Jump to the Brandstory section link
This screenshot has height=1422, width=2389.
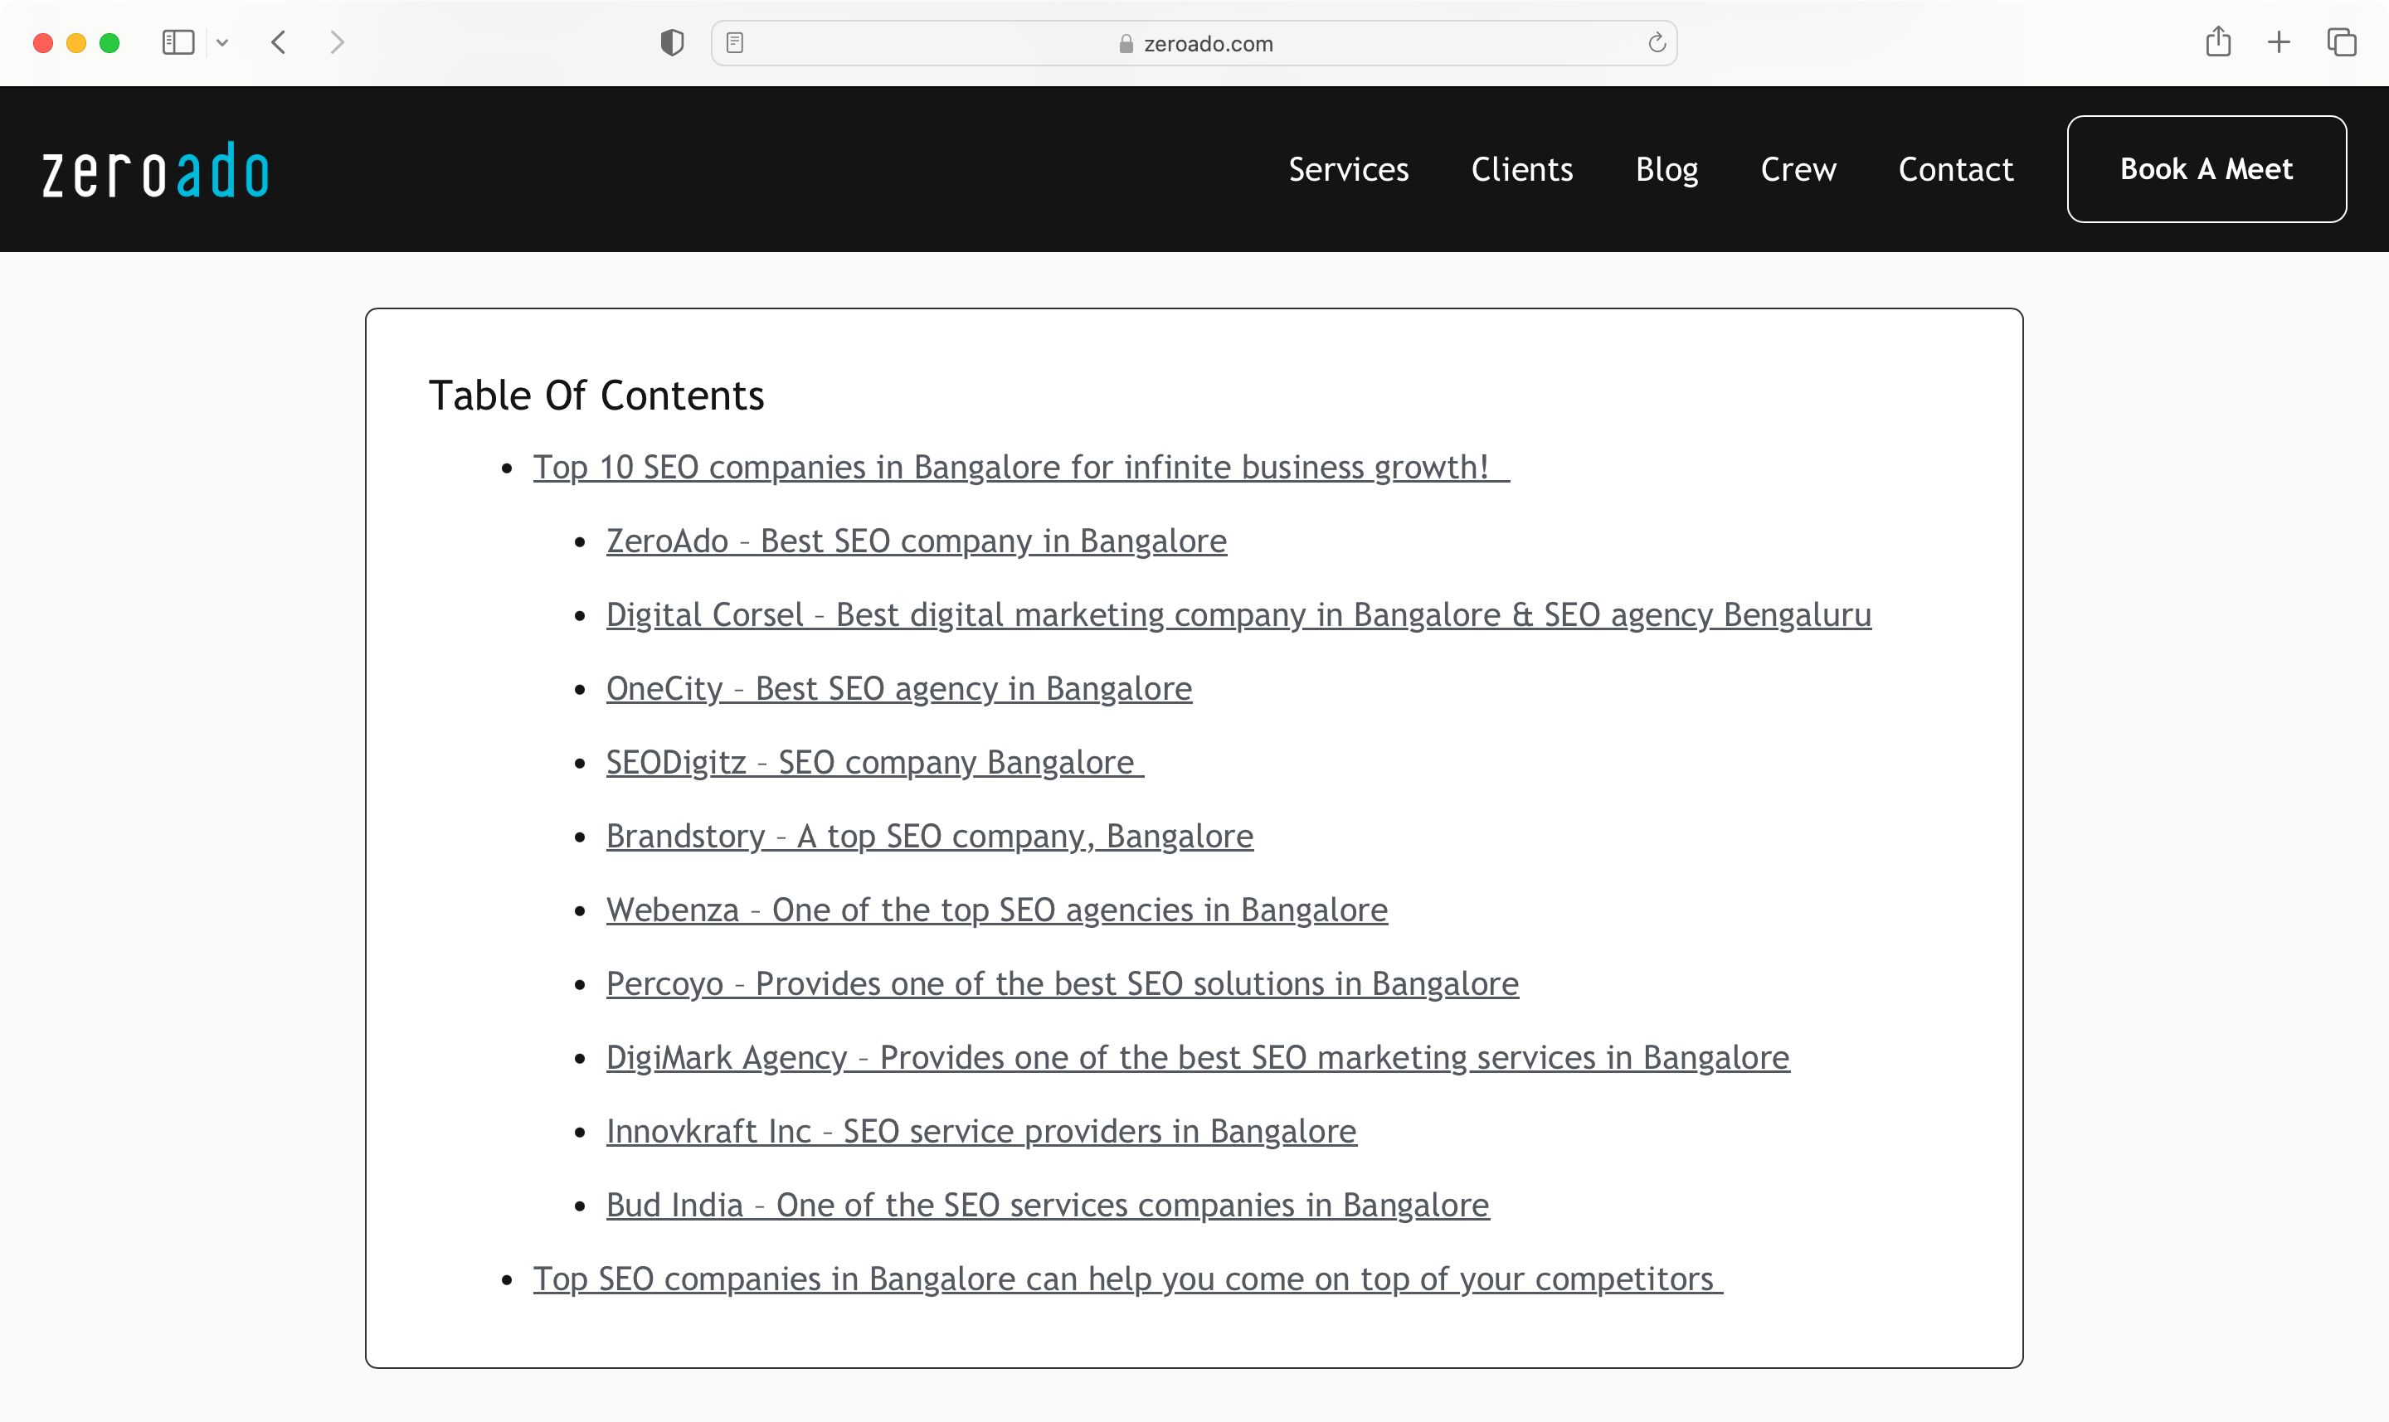(930, 837)
